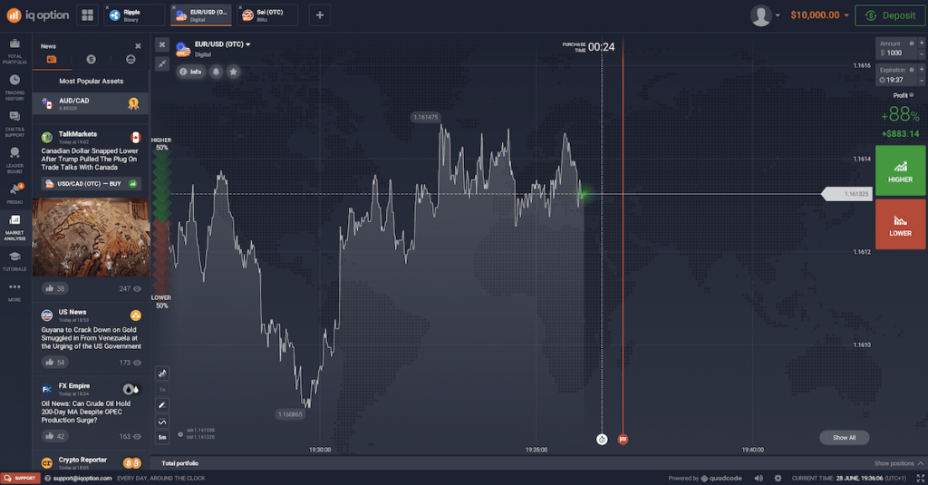This screenshot has height=485, width=928.
Task: Open the indicators wave icon
Action: coord(162,422)
